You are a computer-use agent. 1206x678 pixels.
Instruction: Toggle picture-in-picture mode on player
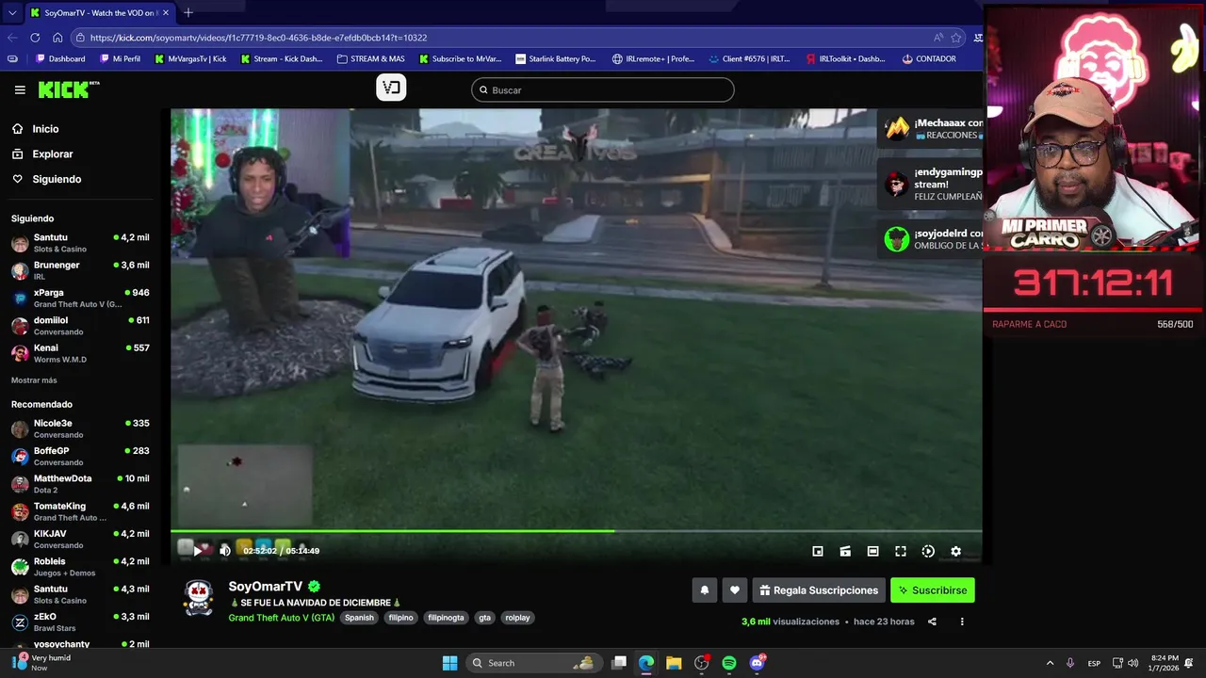(x=818, y=551)
